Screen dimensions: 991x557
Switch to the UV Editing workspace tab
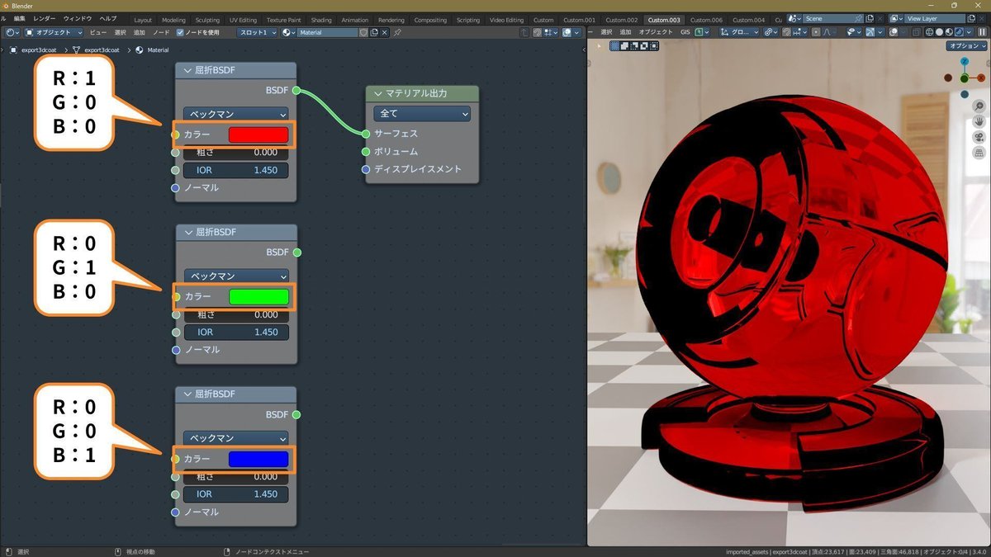[243, 20]
